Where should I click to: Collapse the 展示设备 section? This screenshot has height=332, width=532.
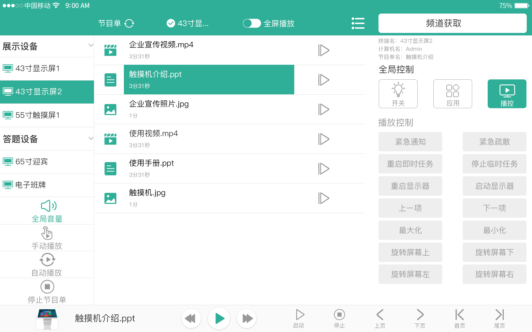91,45
